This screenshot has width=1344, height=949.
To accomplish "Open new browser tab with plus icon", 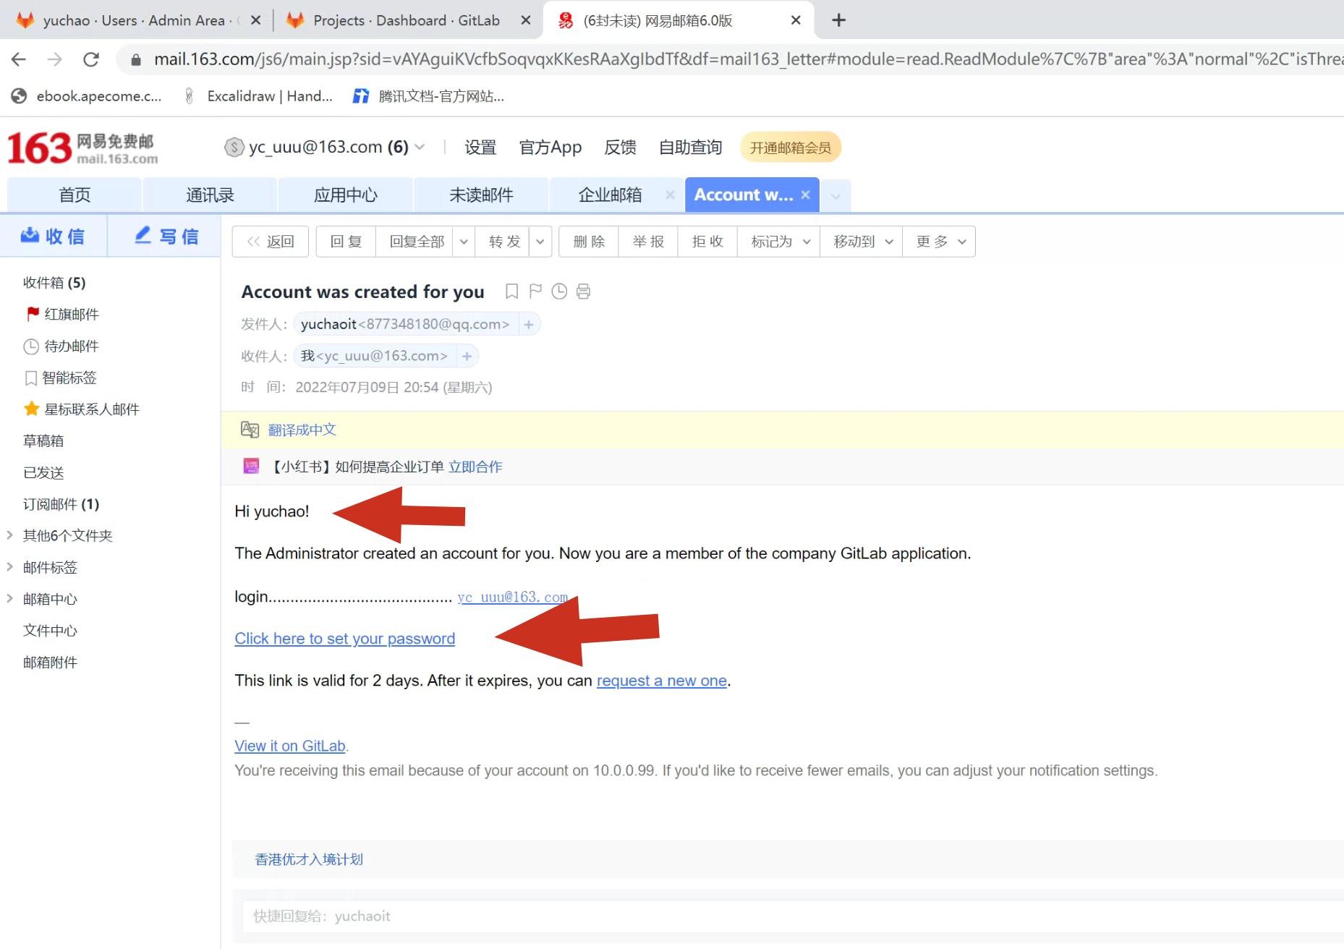I will click(838, 20).
